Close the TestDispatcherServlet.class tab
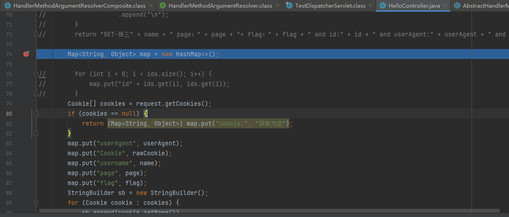 (x=370, y=6)
